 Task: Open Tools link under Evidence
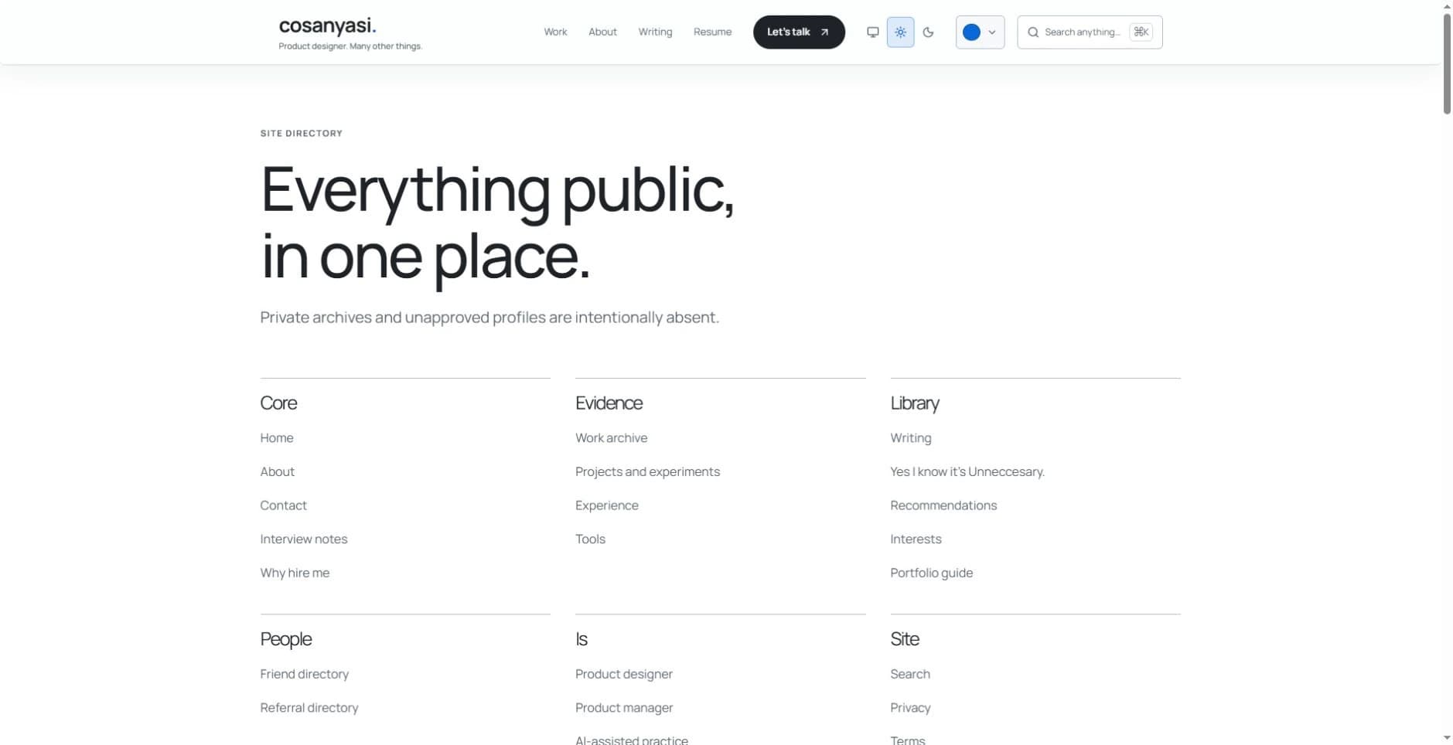590,539
